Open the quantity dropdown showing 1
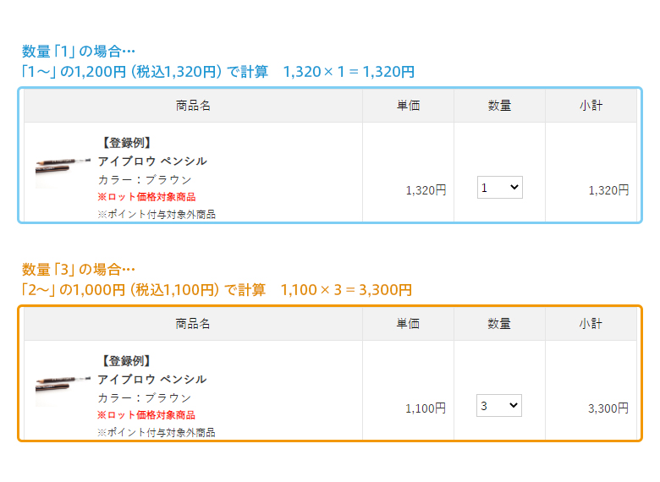Viewport: 660px width, 482px height. coord(500,188)
